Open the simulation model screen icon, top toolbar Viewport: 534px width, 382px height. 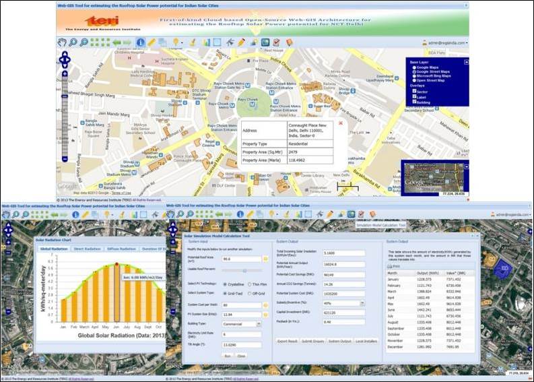(x=265, y=42)
